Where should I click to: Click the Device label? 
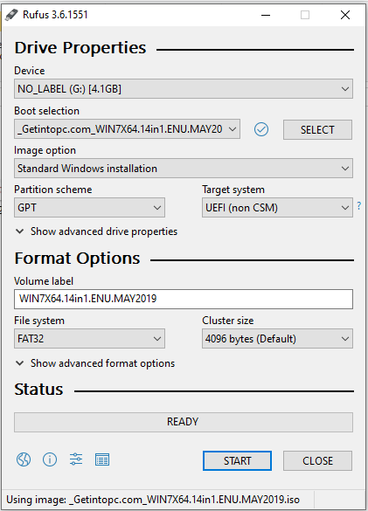point(30,71)
